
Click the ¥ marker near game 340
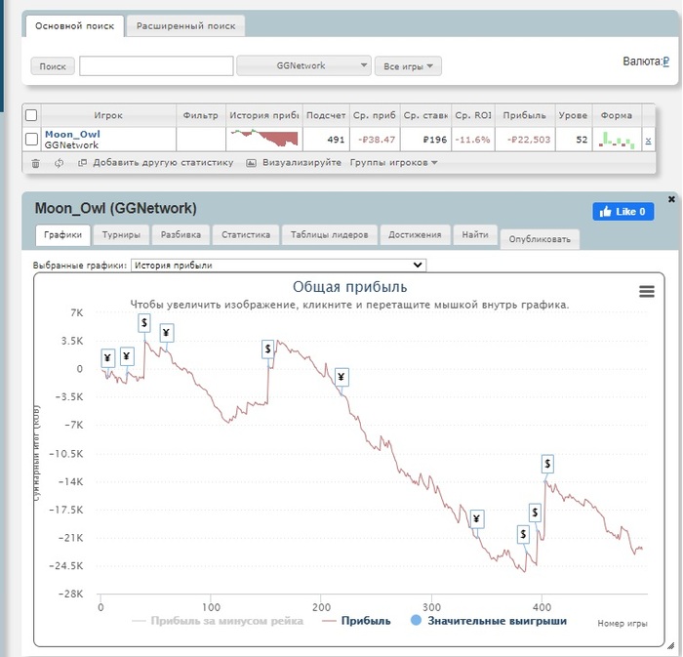click(x=476, y=519)
